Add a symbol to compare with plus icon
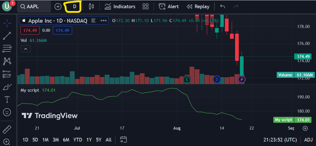 coord(58,7)
